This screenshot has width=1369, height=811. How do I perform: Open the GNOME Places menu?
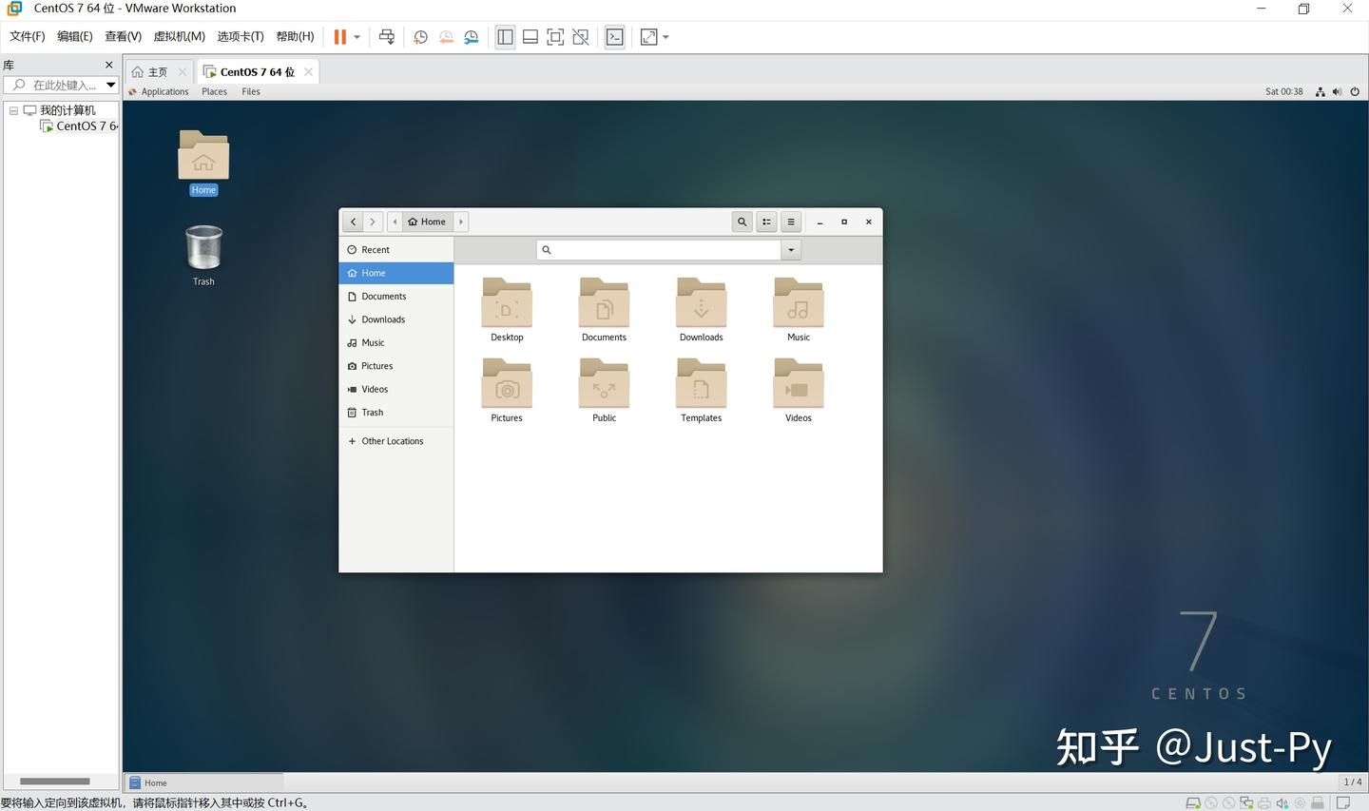[215, 91]
